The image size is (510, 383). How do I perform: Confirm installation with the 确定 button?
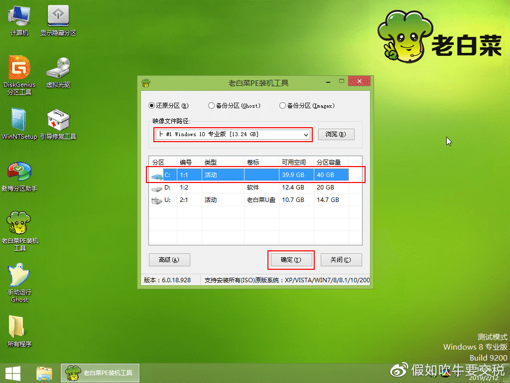tap(291, 260)
